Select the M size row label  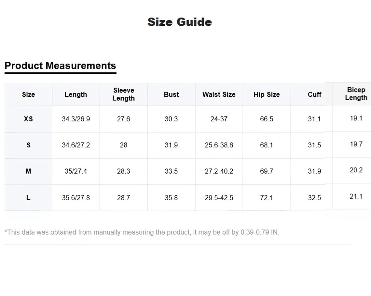click(x=28, y=171)
